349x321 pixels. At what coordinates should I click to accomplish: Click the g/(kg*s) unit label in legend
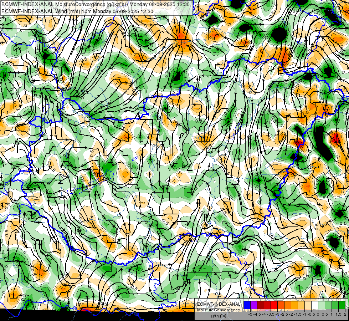[x=219, y=316]
